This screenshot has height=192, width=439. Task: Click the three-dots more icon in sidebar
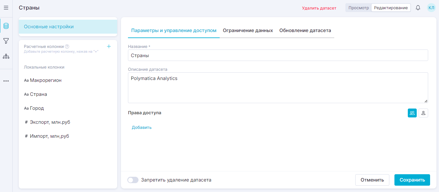point(6,81)
